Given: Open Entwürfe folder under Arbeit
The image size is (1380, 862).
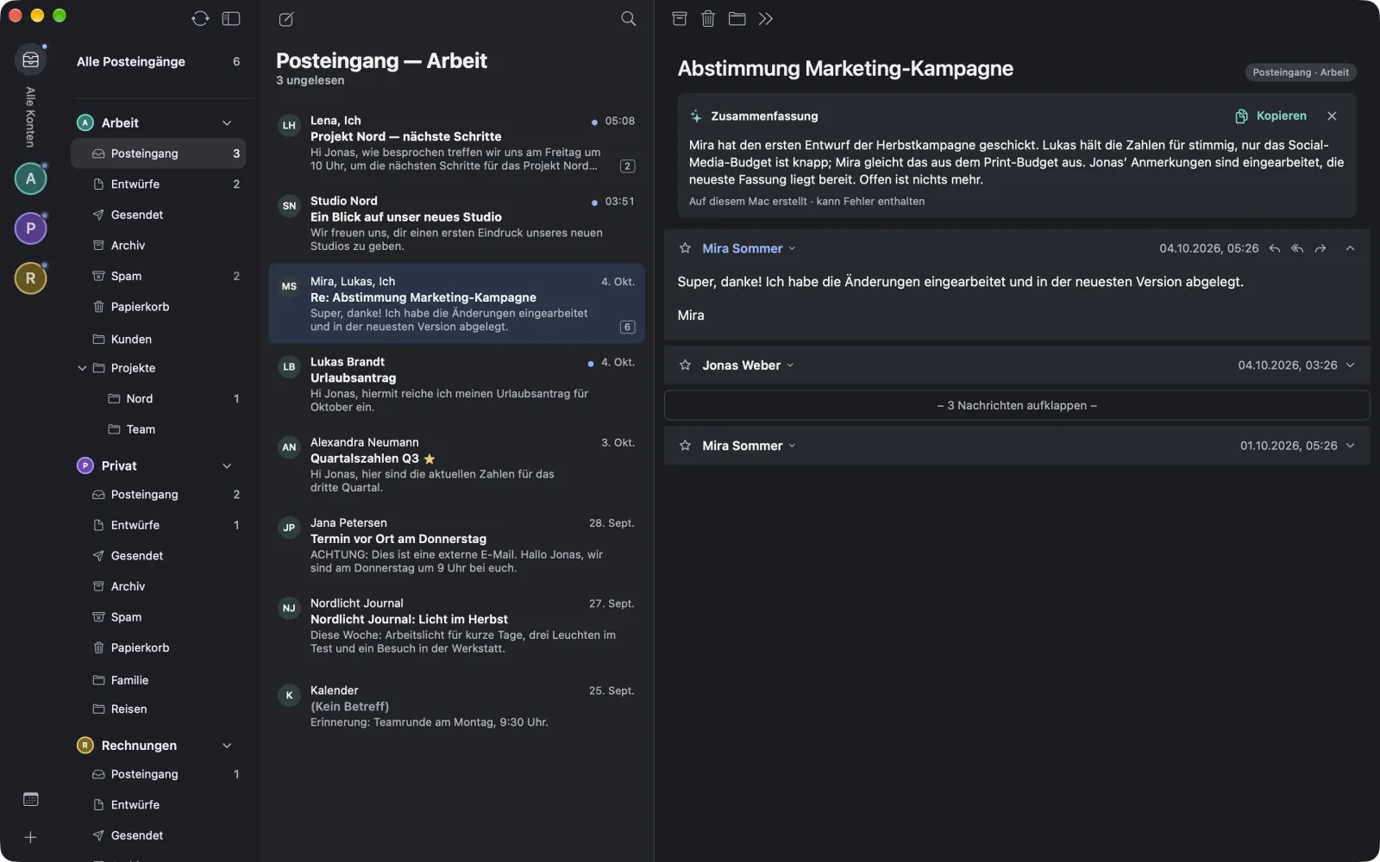Looking at the screenshot, I should coord(158,184).
